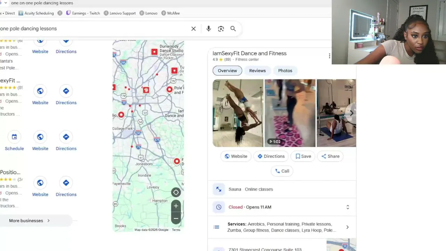Select the browser address bar query

(x=42, y=3)
